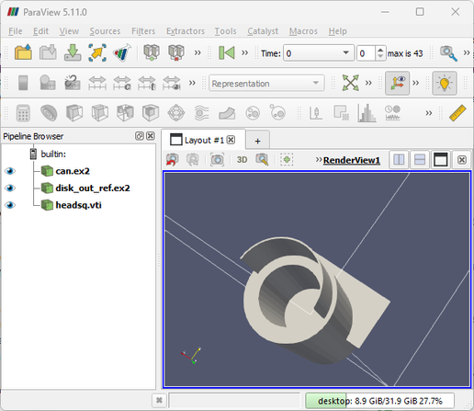Apply the Extract Subset filter

151,113
